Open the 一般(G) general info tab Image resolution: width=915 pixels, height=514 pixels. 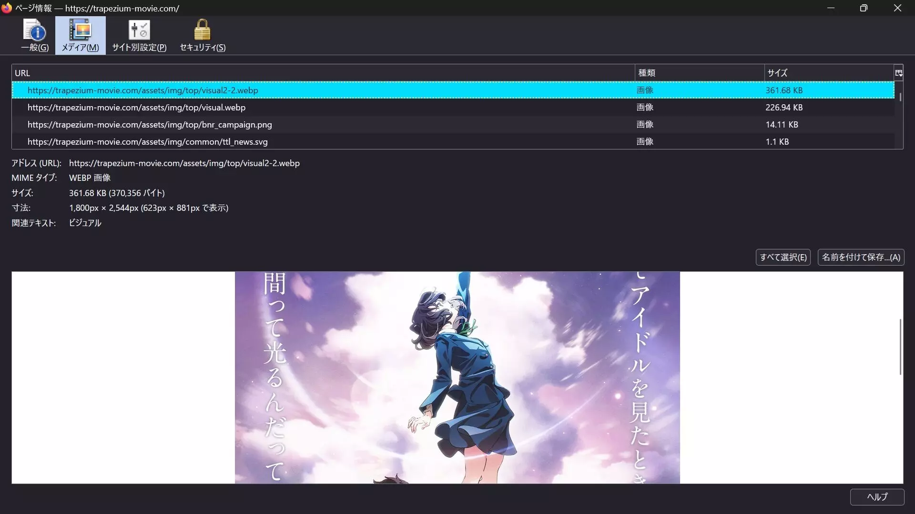point(35,36)
